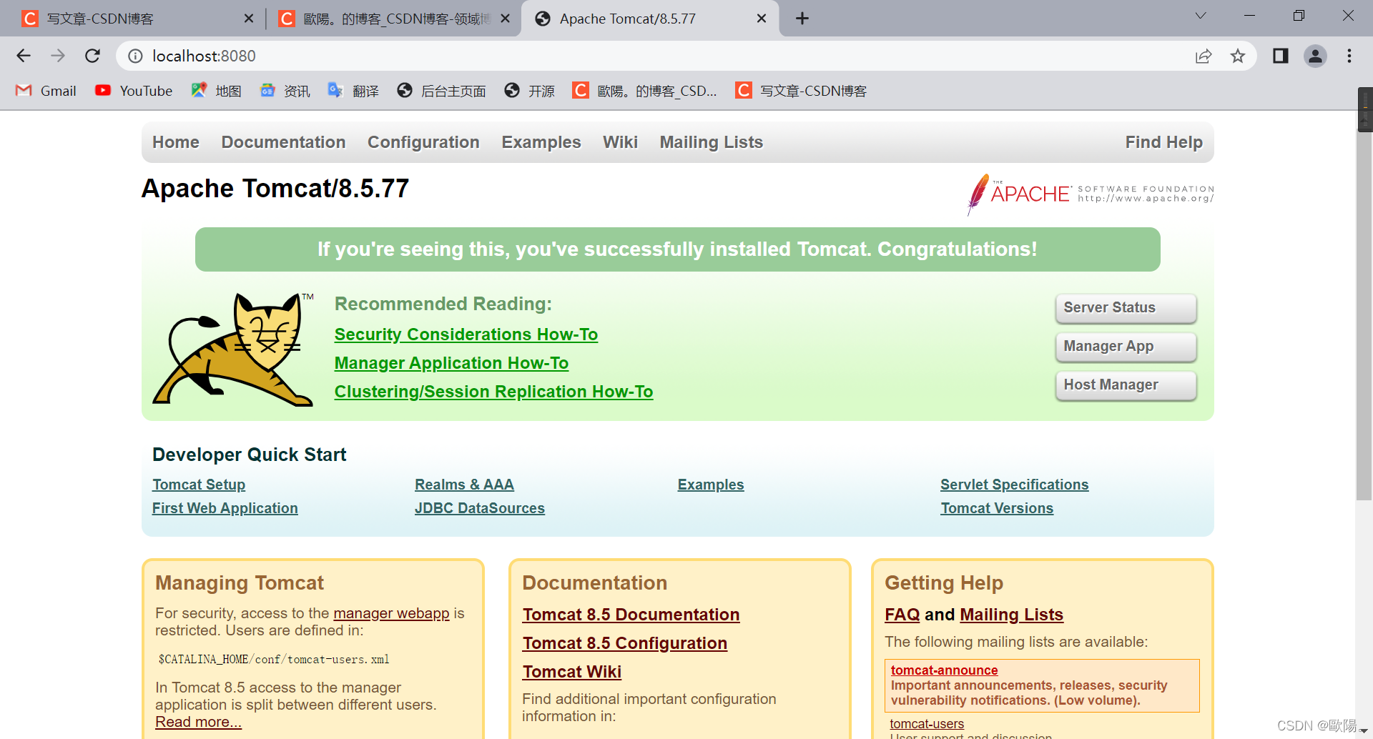Open the Gmail bookmark
This screenshot has width=1373, height=739.
click(46, 91)
